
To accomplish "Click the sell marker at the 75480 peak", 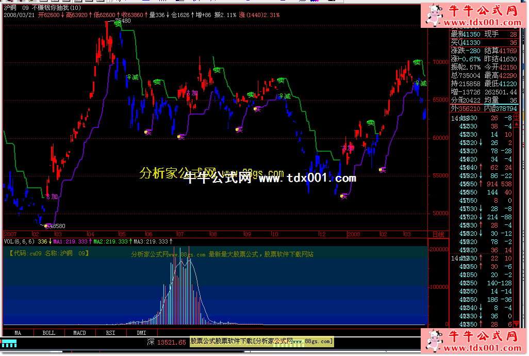I will pyautogui.click(x=118, y=23).
